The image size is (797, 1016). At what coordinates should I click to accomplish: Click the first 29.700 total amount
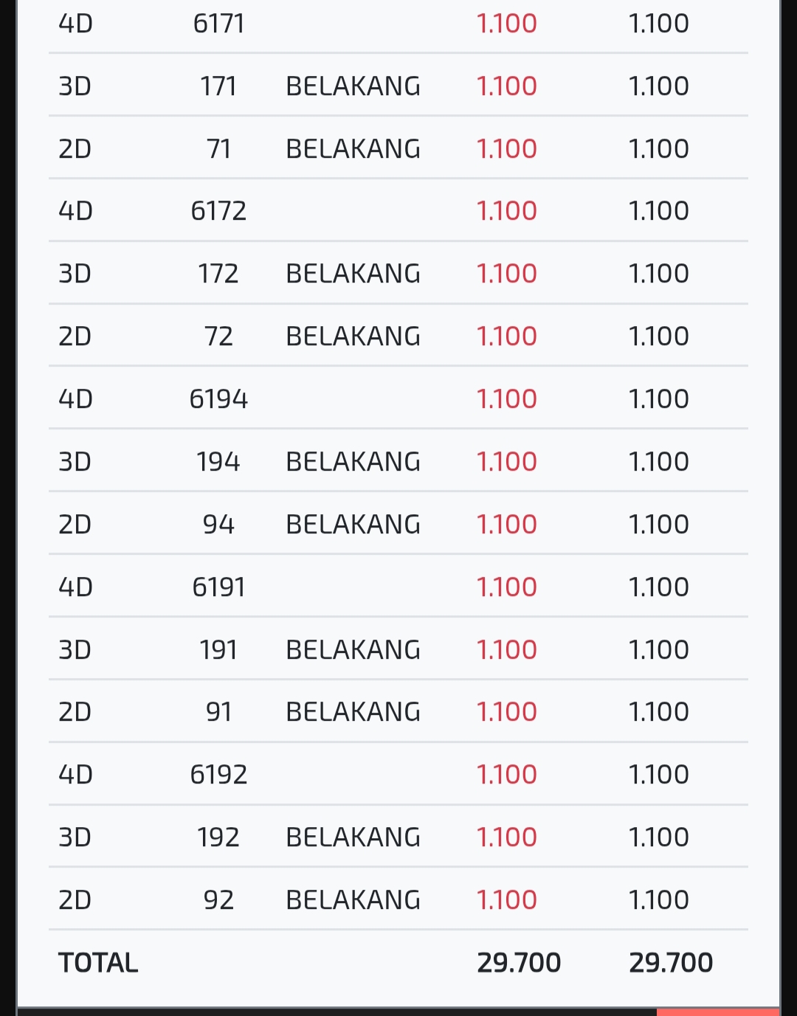pos(519,963)
